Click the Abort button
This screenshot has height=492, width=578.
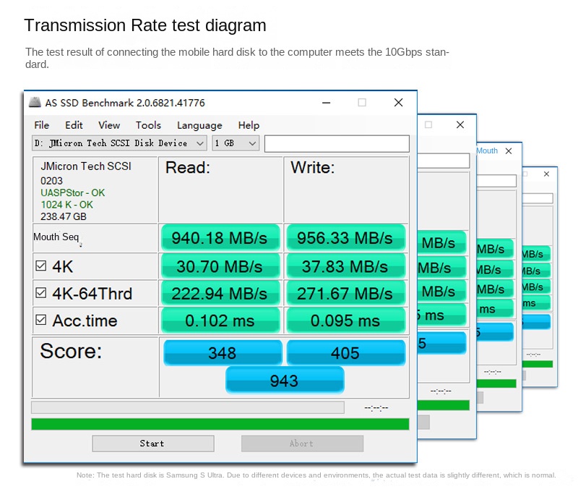(x=302, y=444)
